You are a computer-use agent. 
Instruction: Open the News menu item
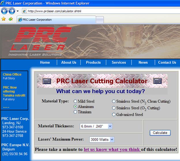coord(143,62)
